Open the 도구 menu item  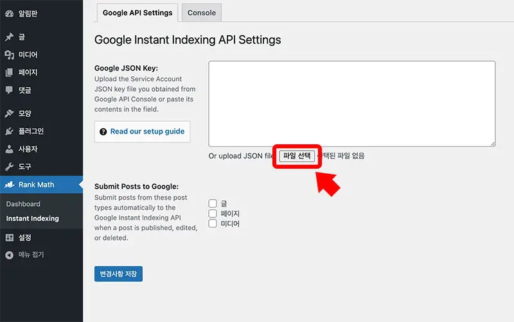point(41,167)
